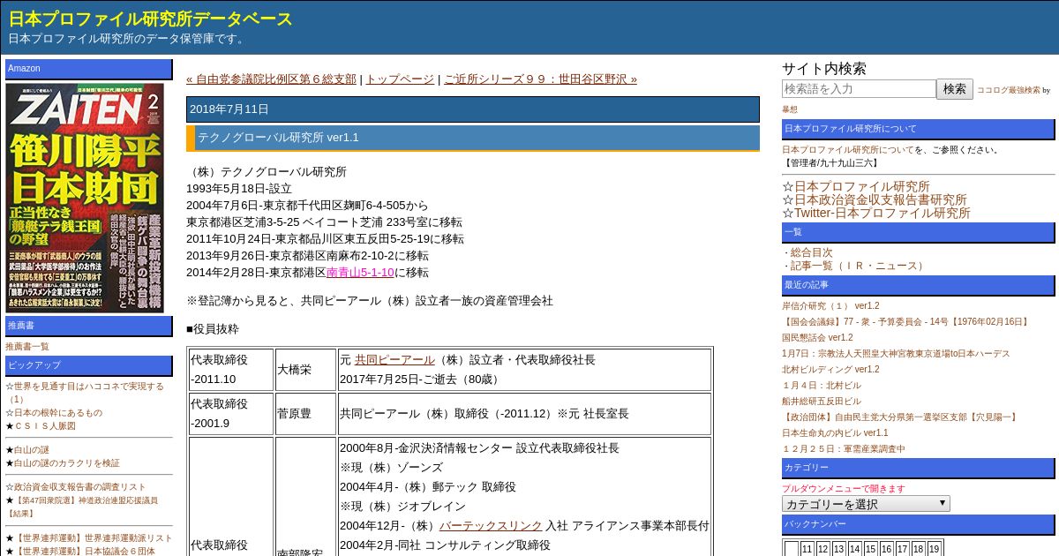The image size is (1059, 556).
Task: Open 【第47回衆院選】神道政治連盟応援議員 link
Action: pyautogui.click(x=82, y=506)
